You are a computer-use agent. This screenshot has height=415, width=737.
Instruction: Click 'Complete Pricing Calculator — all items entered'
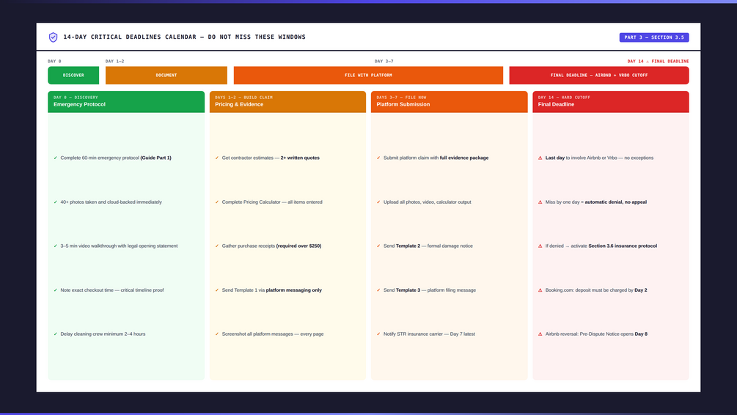click(272, 202)
